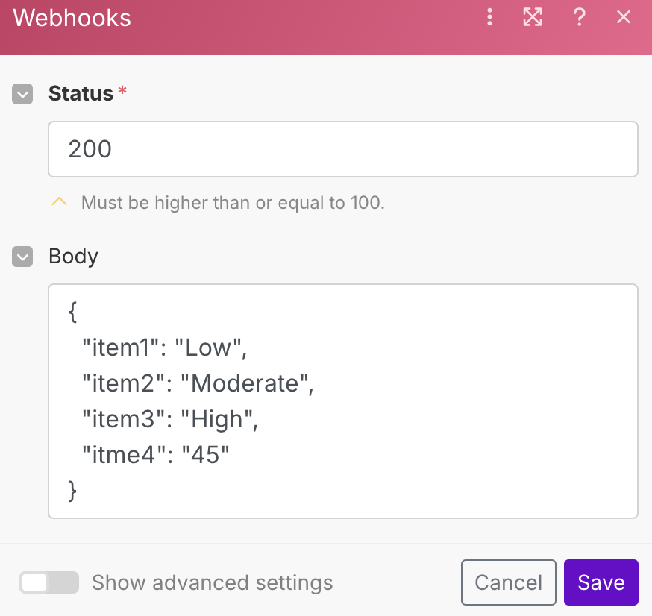
Task: Toggle Show advanced settings switch
Action: click(x=49, y=582)
